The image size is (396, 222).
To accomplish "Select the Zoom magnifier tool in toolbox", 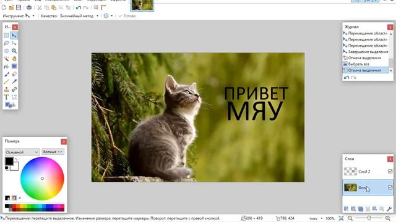I will 14,51.
